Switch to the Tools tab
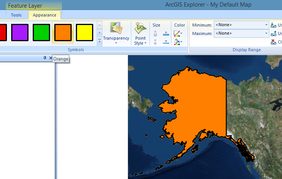 tap(16, 15)
